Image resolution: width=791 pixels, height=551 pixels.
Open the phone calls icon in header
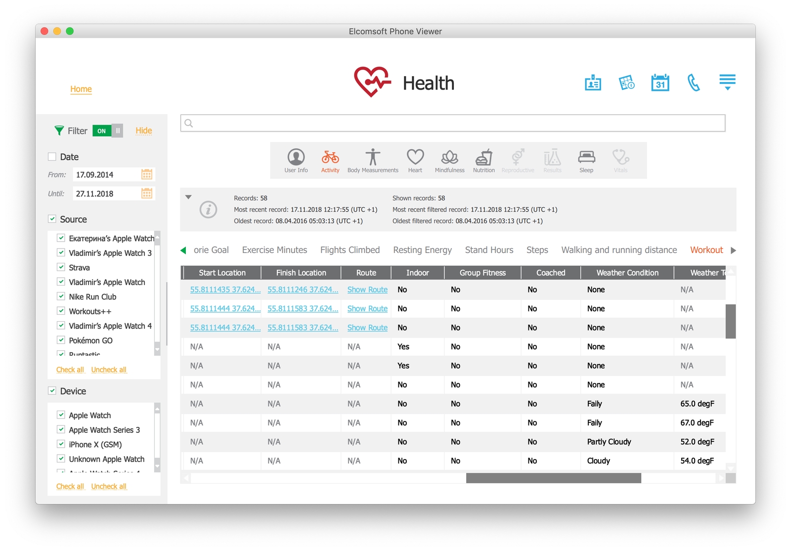(x=694, y=83)
